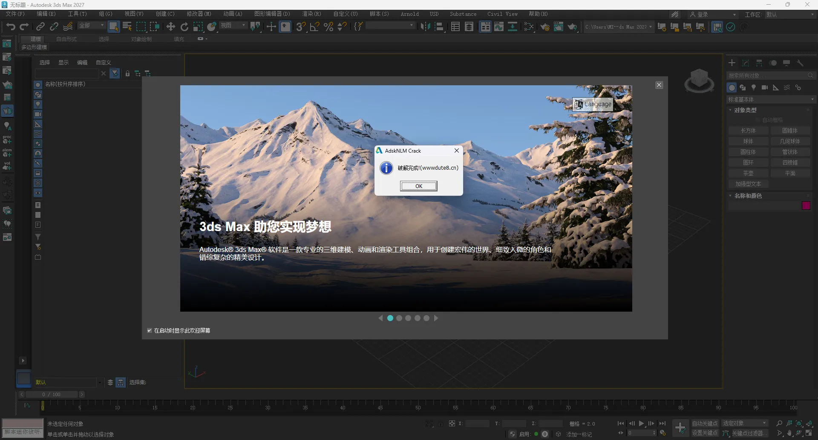Select the Scale tool icon
Viewport: 818px width, 440px height.
pos(198,27)
